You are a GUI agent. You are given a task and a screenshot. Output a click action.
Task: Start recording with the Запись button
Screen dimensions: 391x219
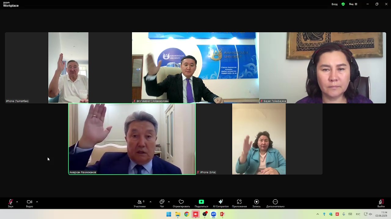pos(256,203)
